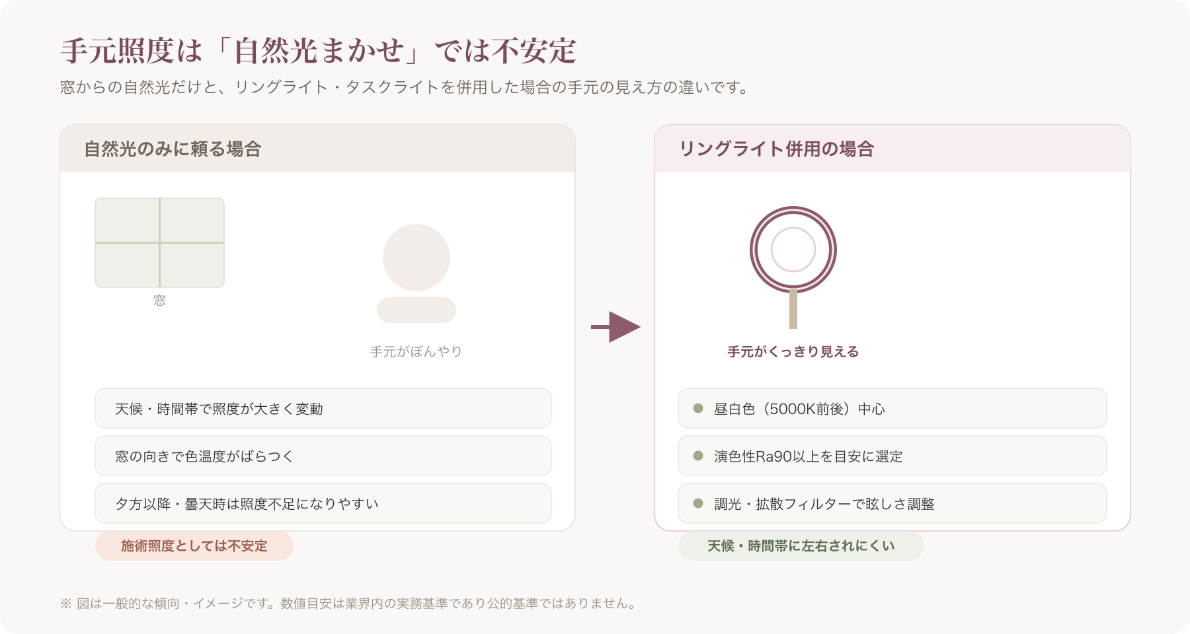This screenshot has height=634, width=1190.
Task: Click the subtitle sentence beginning 窓からの自然光だけと
Action: 405,87
